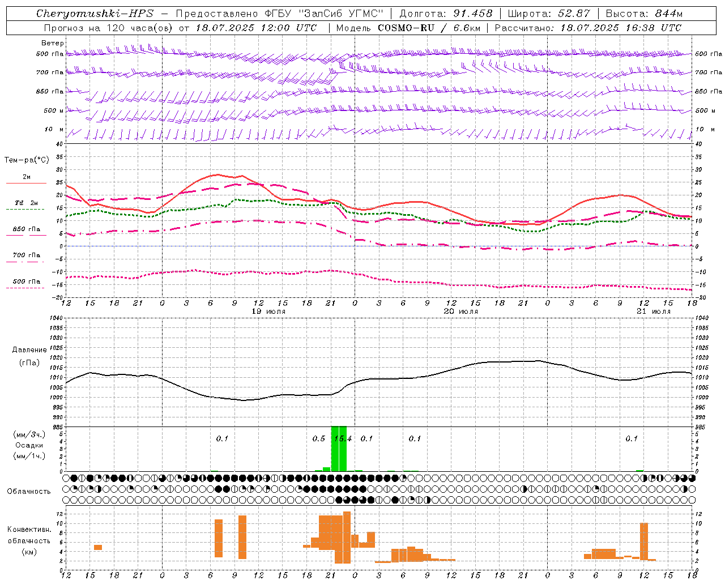Click the tall green precipitation bar
Image resolution: width=725 pixels, height=580 pixels.
[339, 449]
